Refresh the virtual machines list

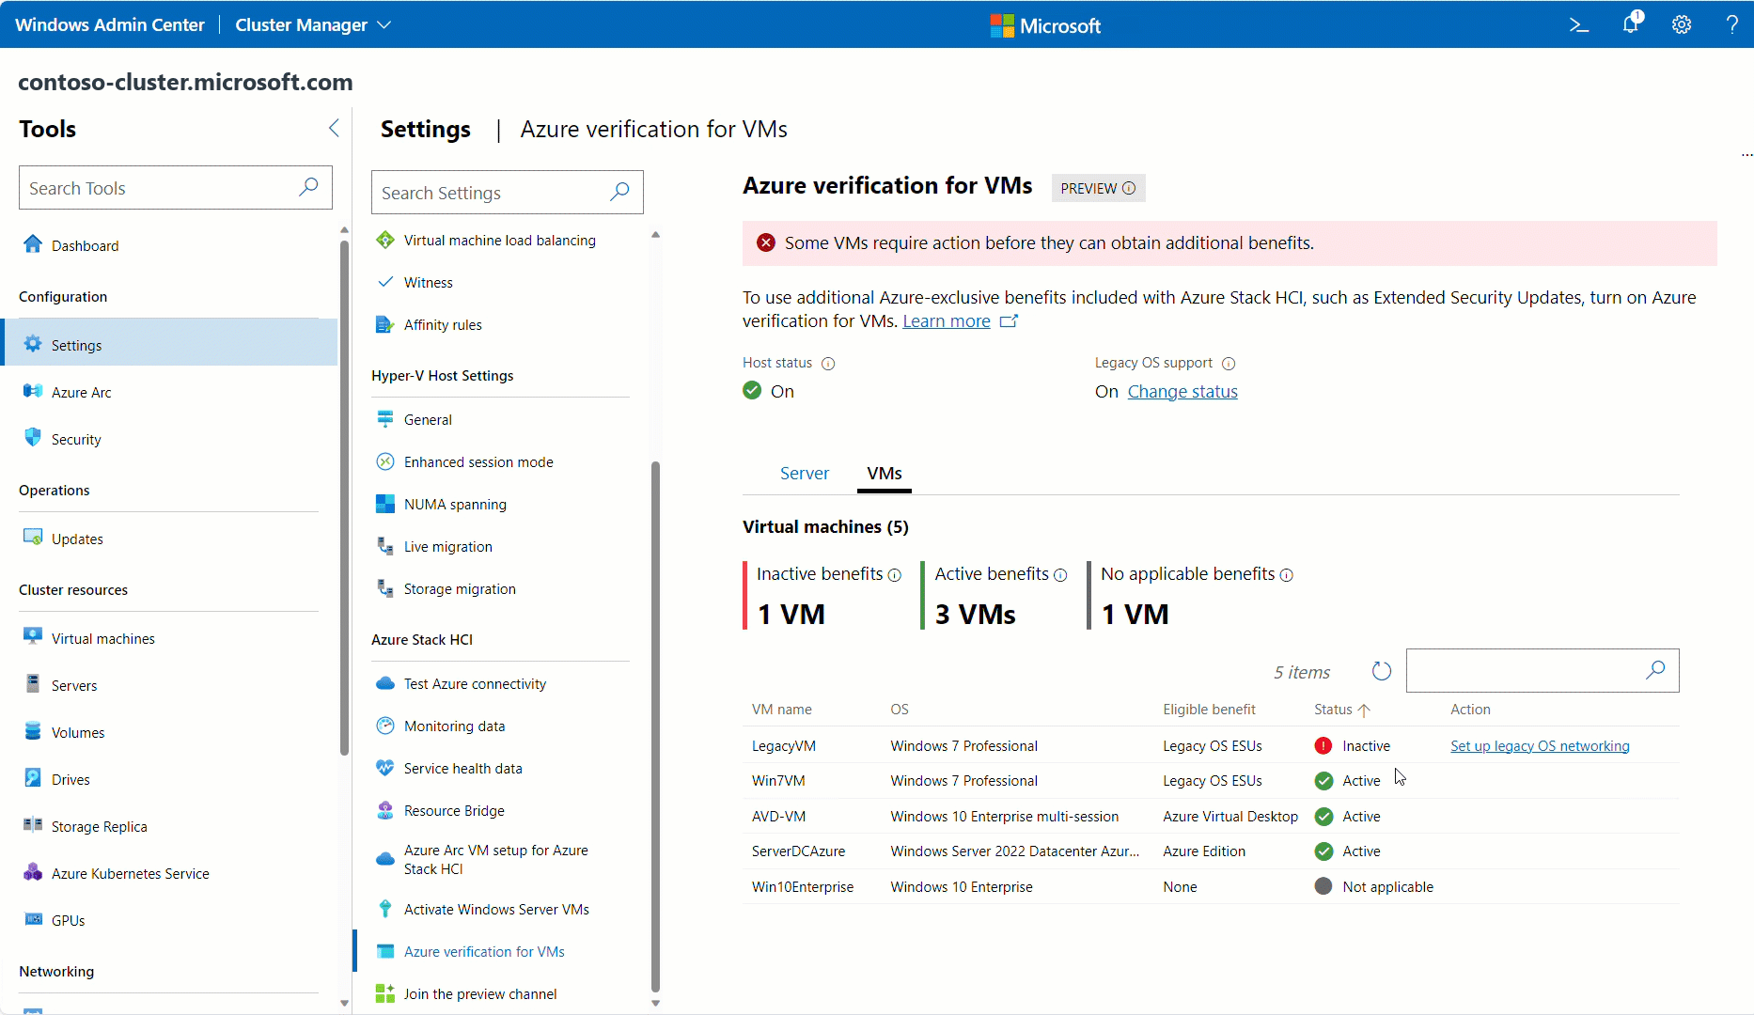point(1381,671)
